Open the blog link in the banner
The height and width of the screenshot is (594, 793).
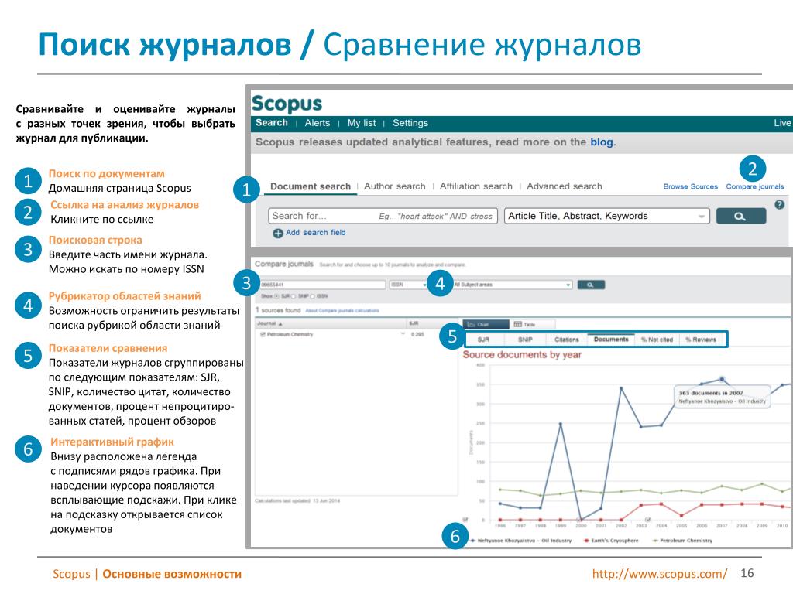coord(601,142)
